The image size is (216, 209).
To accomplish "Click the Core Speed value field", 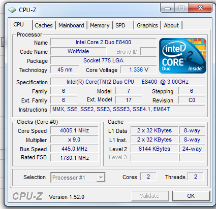I will (x=74, y=130).
